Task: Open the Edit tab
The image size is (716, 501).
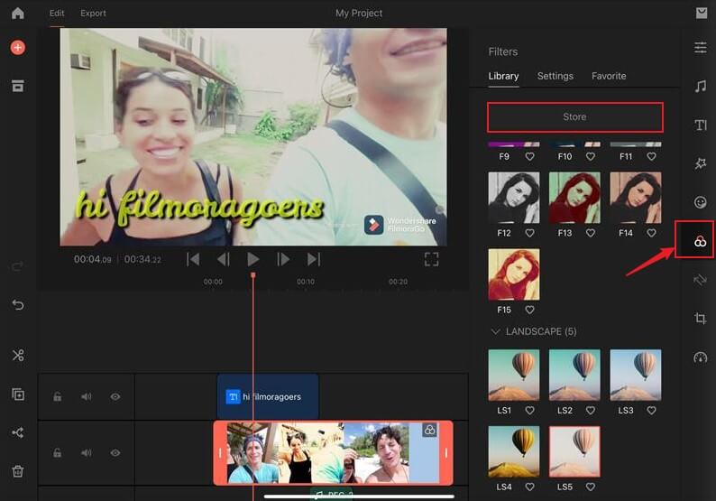Action: pos(57,13)
